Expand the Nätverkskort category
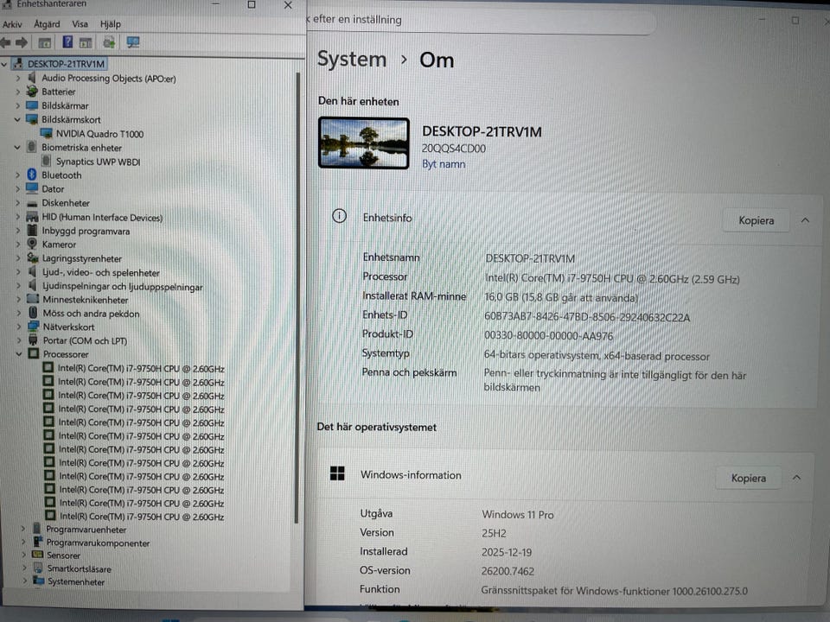Image resolution: width=830 pixels, height=622 pixels. point(18,327)
